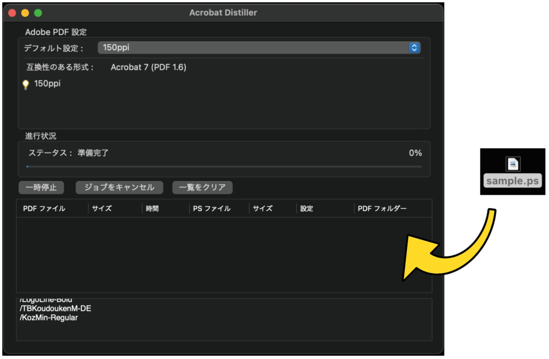Click the sample.ps file name label

pyautogui.click(x=513, y=181)
